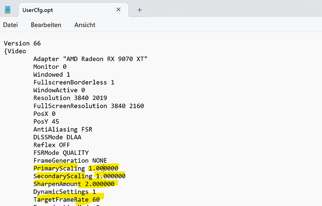Click the 'Resolution 3840 2019' line
The width and height of the screenshot is (322, 206).
[x=70, y=98]
